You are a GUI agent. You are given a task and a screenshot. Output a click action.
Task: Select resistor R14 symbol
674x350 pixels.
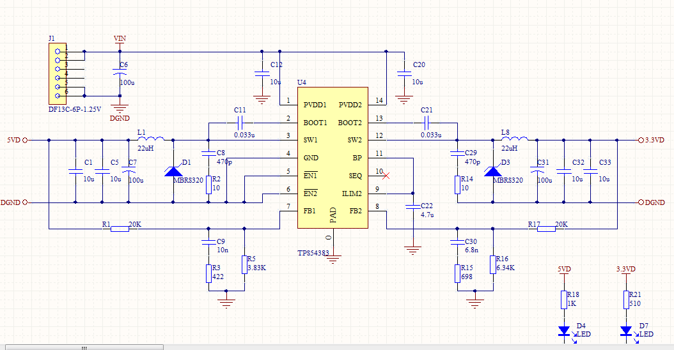click(x=457, y=185)
